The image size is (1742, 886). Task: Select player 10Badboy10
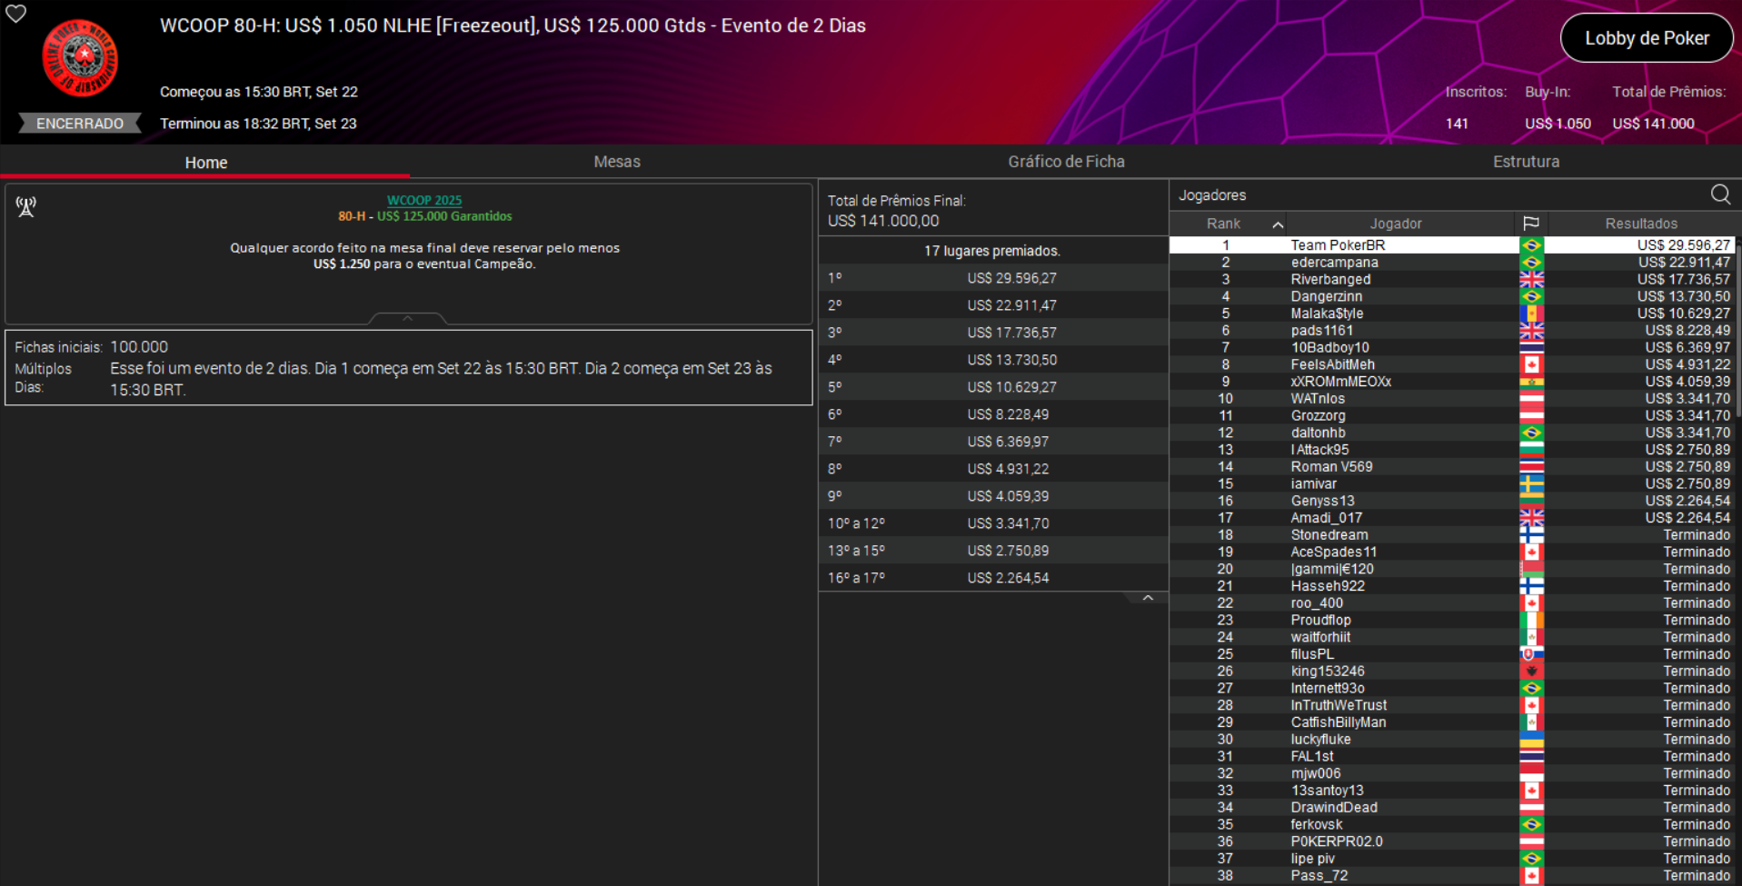click(x=1451, y=348)
